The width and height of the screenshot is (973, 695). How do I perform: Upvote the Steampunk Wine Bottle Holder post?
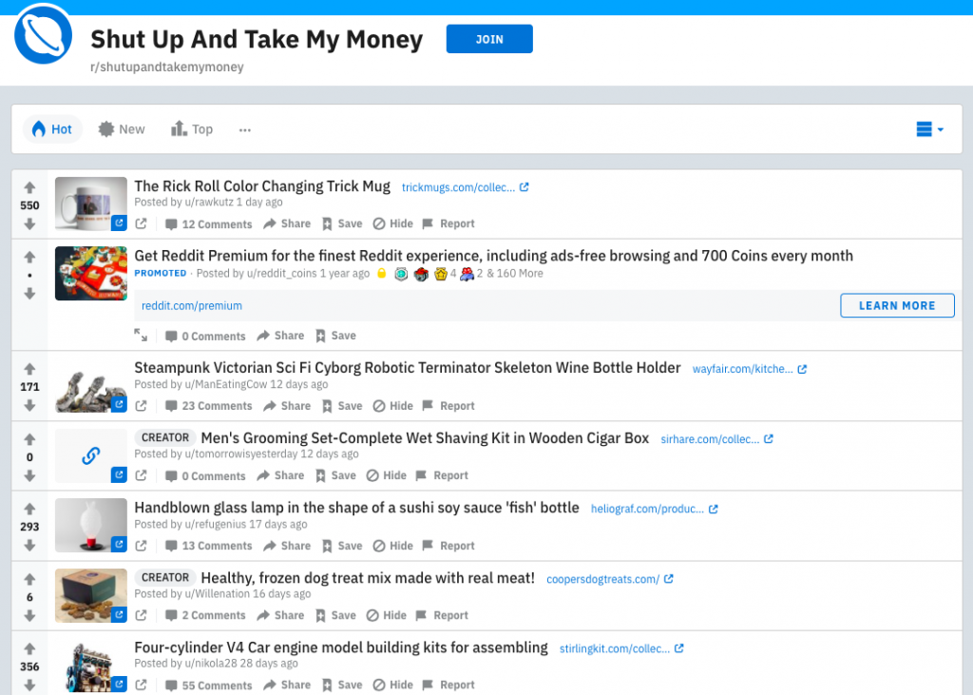coord(29,368)
